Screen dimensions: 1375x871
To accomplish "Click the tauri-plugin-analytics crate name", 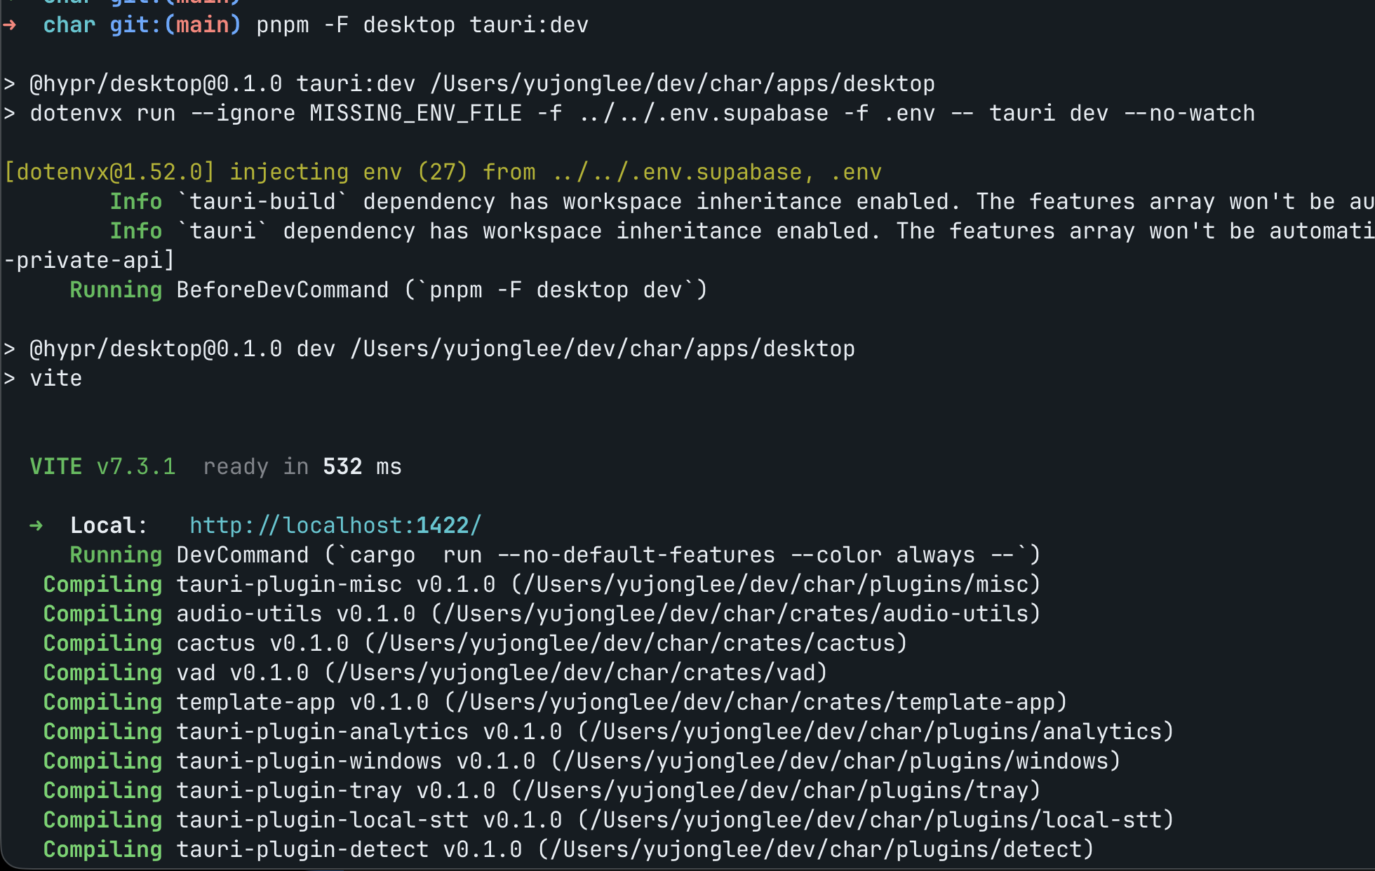I will click(322, 731).
